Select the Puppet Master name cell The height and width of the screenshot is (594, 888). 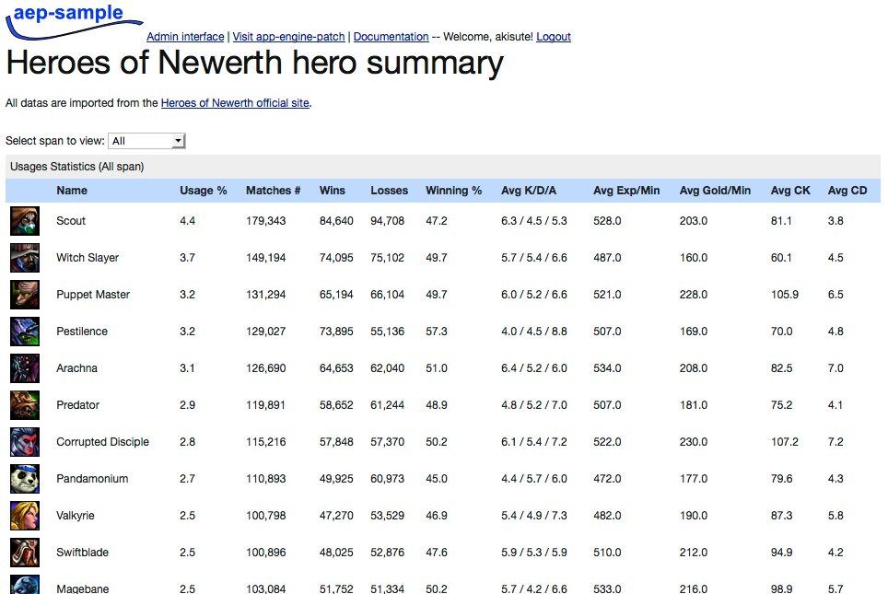tap(93, 295)
